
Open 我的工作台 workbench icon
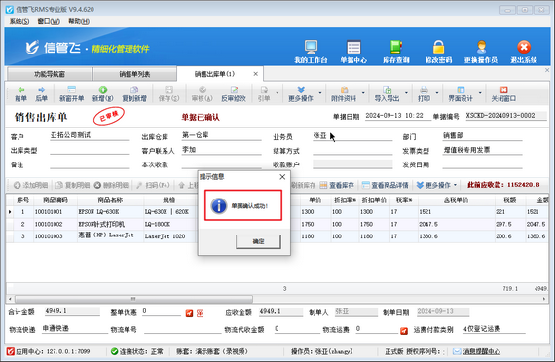click(311, 47)
